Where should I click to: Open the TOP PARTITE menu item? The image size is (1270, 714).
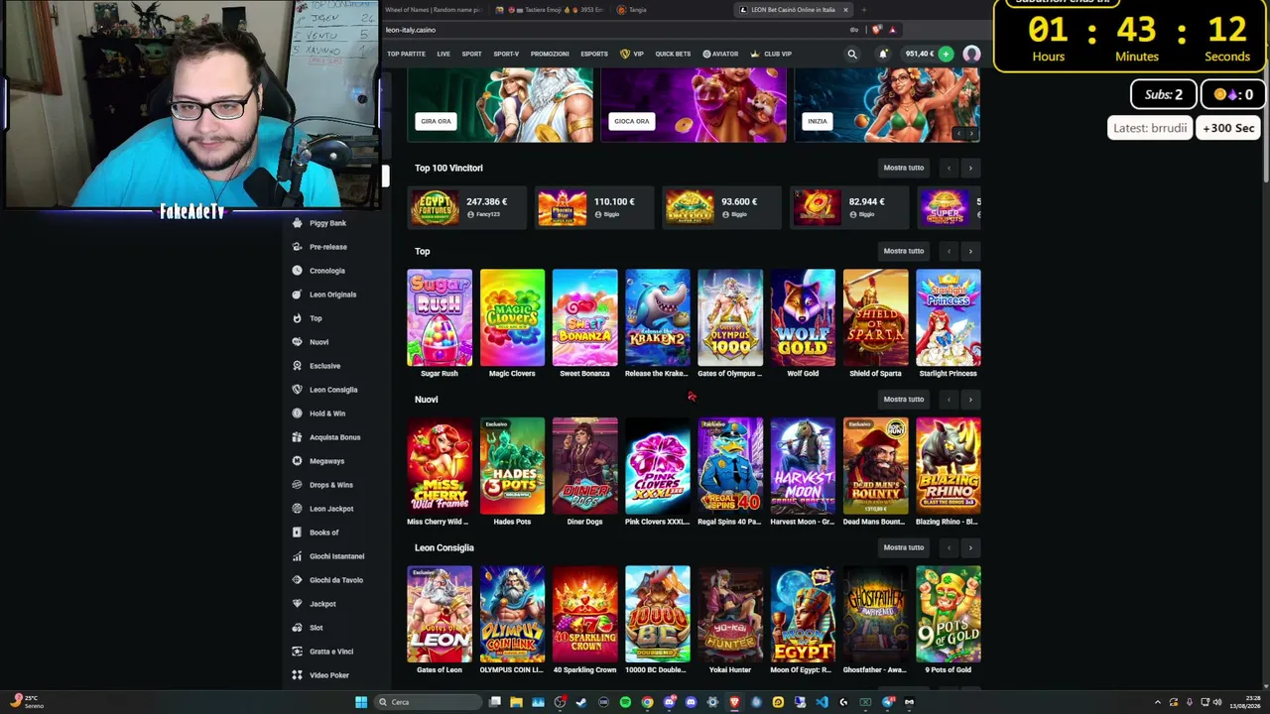(406, 54)
